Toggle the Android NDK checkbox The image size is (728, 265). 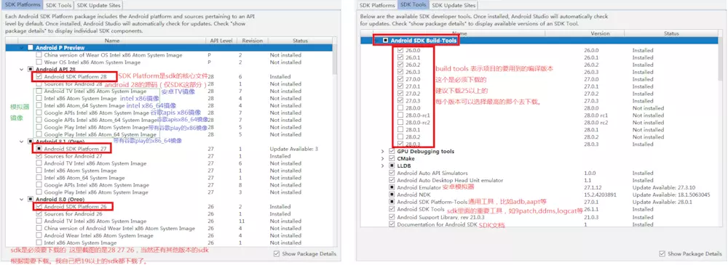[x=392, y=195]
